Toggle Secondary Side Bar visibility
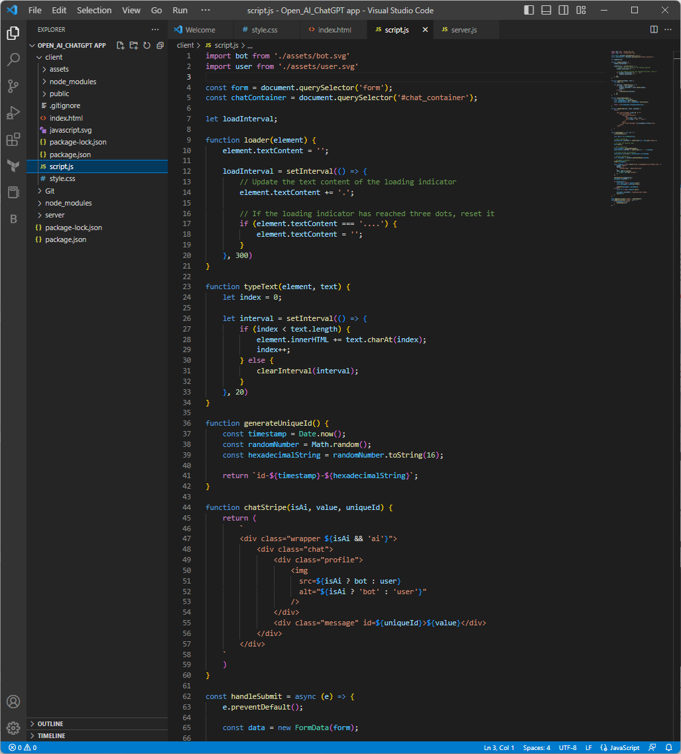Image resolution: width=681 pixels, height=754 pixels. (563, 10)
